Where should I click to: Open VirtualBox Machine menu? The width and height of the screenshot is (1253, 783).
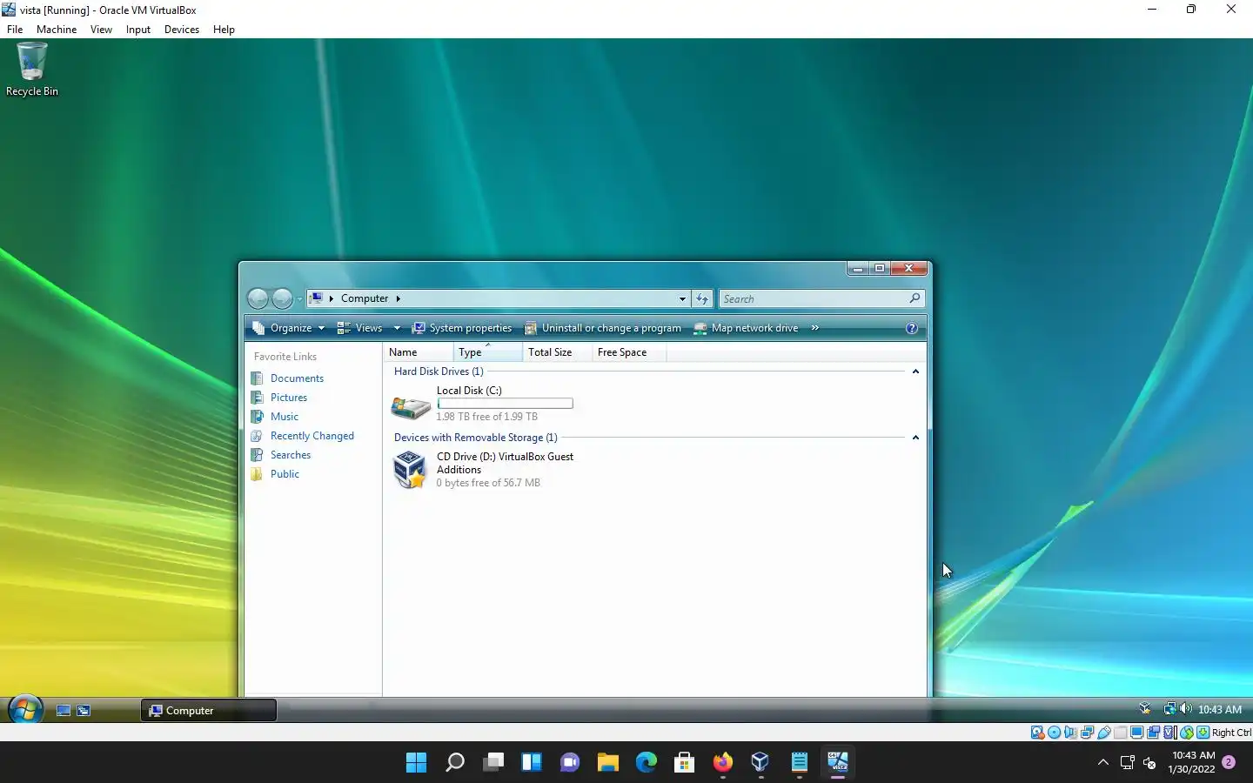click(x=57, y=30)
